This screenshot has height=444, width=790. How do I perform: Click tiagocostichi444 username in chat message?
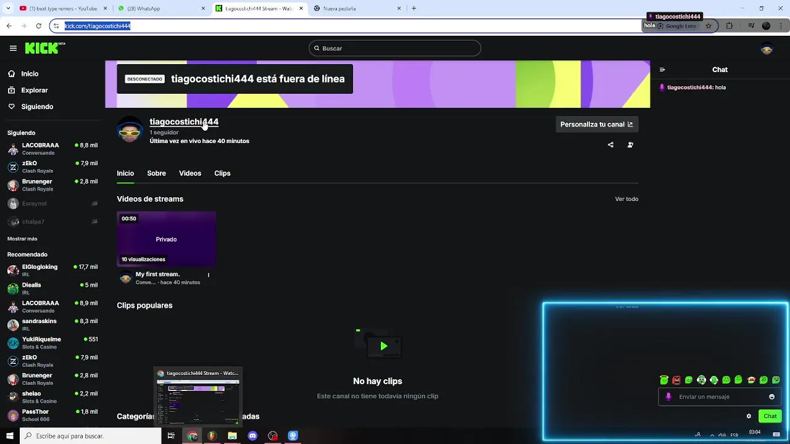point(689,88)
